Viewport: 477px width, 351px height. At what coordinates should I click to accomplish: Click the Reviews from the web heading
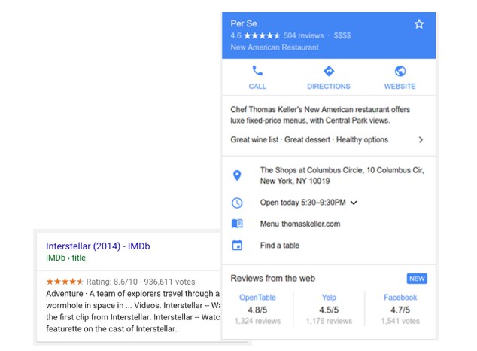[x=273, y=279]
